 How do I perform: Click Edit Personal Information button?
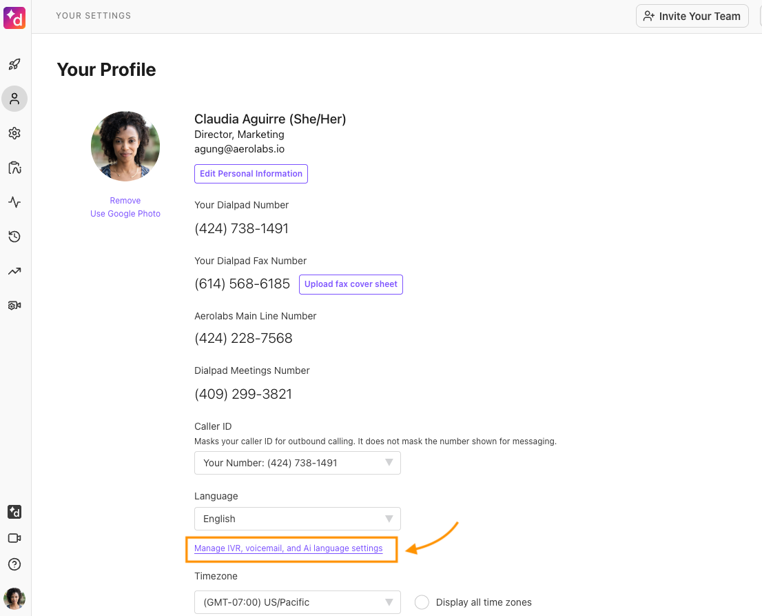click(251, 174)
